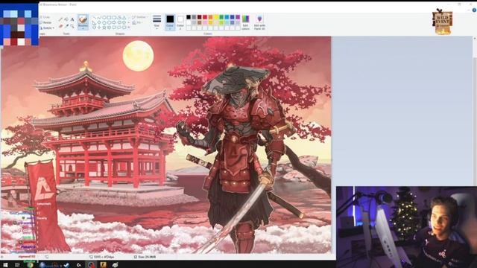This screenshot has width=477, height=268.
Task: Pick the green color swatch
Action: coord(221,17)
